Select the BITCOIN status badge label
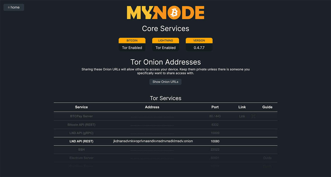 132,40
